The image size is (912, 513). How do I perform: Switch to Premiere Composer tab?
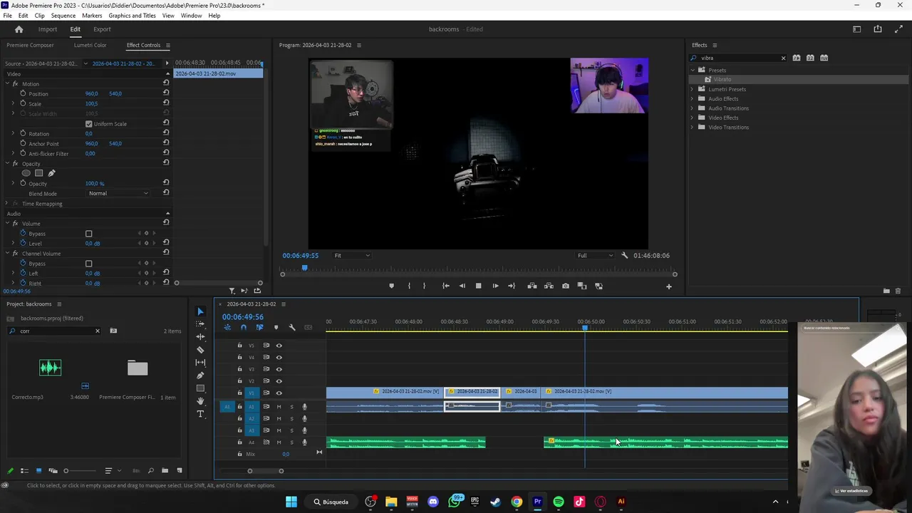coord(30,45)
